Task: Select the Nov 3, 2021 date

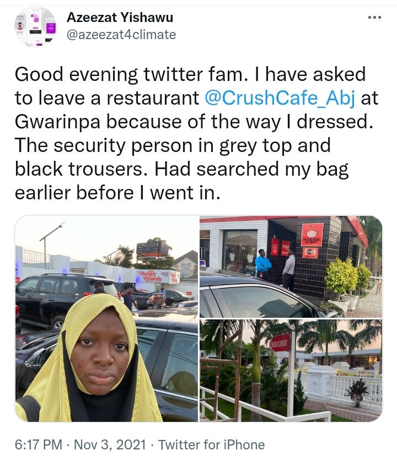Action: pos(110,445)
